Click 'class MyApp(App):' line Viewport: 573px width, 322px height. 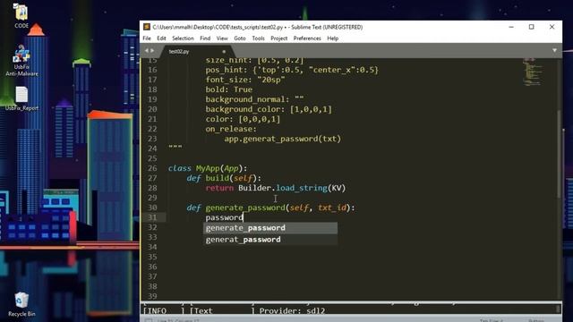click(x=208, y=168)
